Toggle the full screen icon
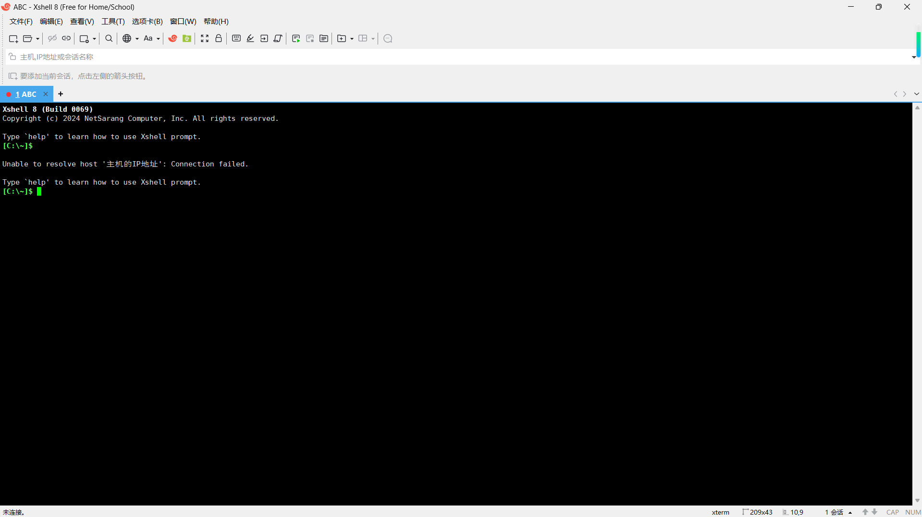The height and width of the screenshot is (517, 922). tap(205, 38)
